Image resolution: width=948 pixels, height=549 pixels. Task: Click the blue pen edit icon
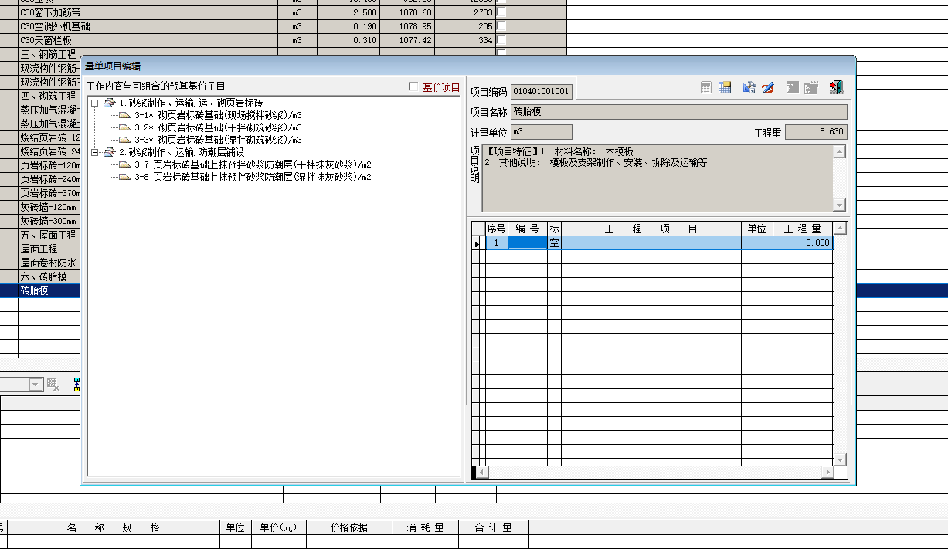click(x=768, y=87)
